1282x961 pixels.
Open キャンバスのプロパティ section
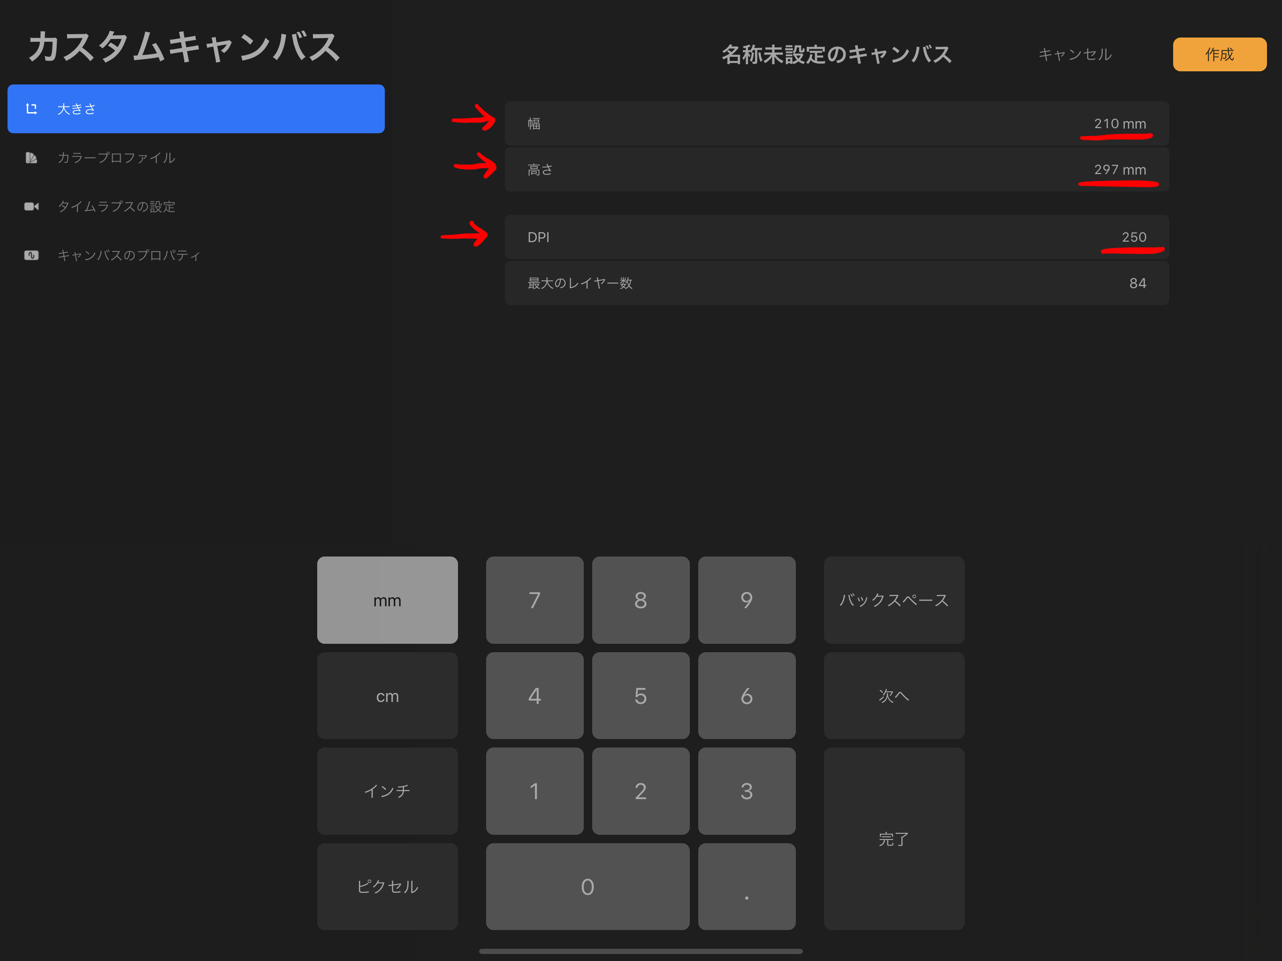tap(196, 255)
